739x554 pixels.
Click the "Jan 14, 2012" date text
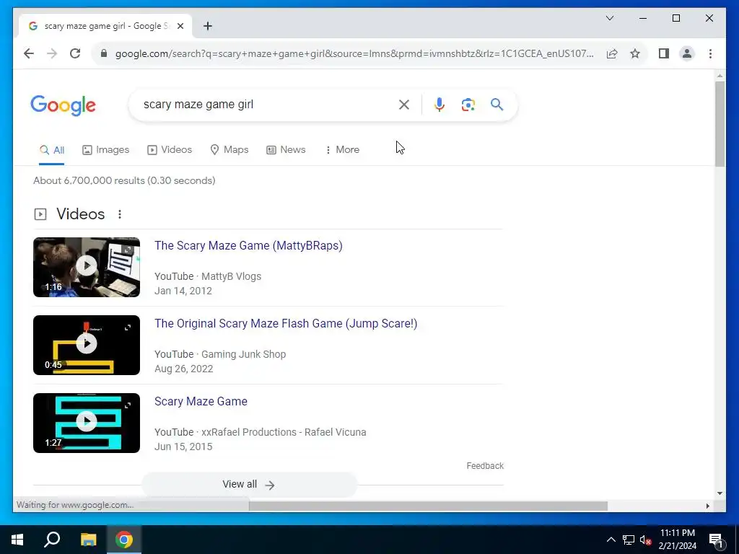point(183,291)
